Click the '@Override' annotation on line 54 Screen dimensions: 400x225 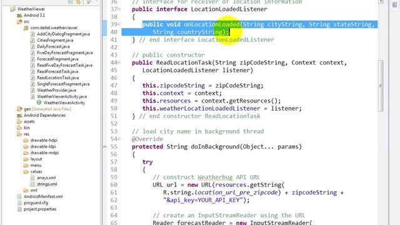147,139
